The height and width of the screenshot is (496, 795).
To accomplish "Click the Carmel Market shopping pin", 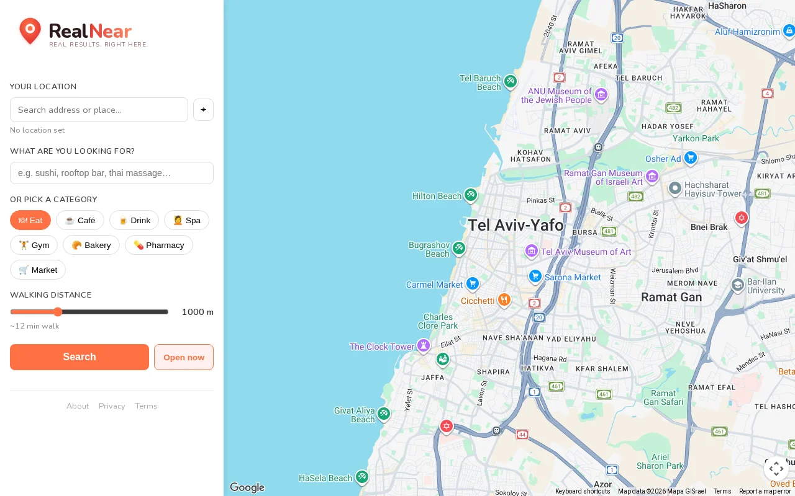I will tap(473, 284).
